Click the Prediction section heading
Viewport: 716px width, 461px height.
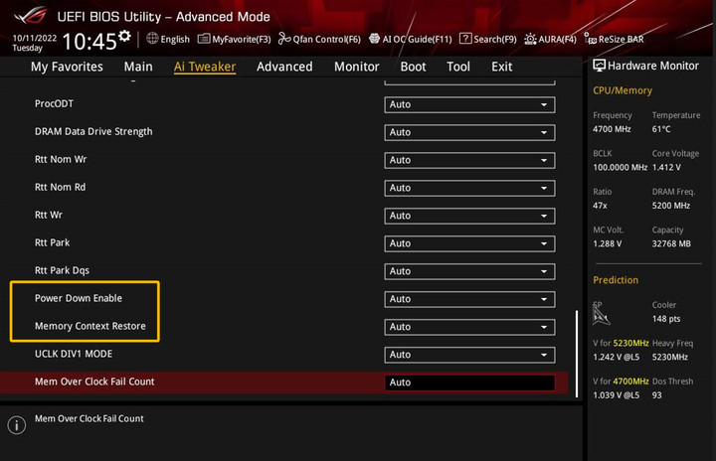[x=616, y=280]
